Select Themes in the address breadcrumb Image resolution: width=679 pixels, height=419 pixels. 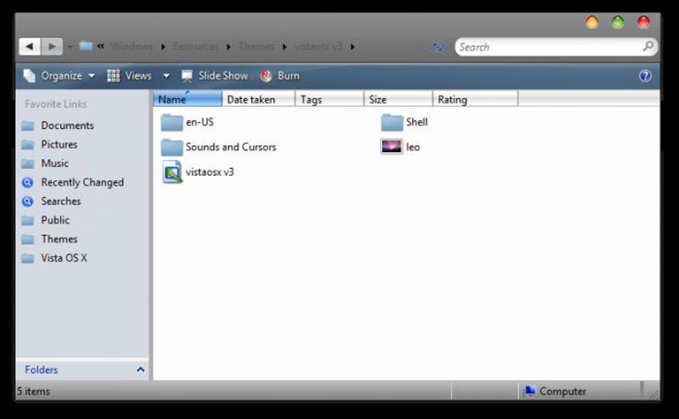coord(256,47)
